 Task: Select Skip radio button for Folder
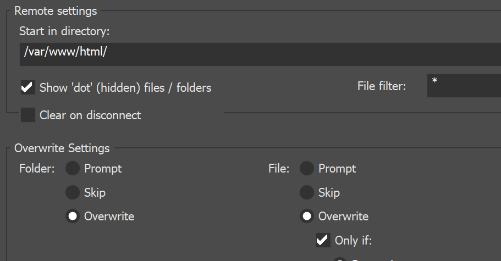73,193
